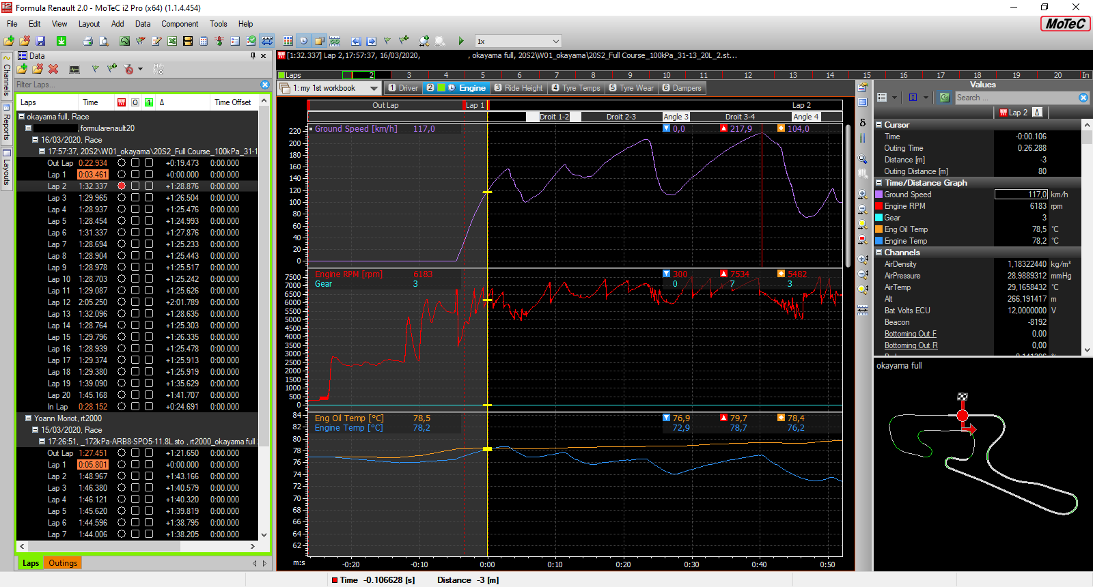Screen dimensions: 1093x587
Task: Open print preview magnifier icon
Action: 103,41
